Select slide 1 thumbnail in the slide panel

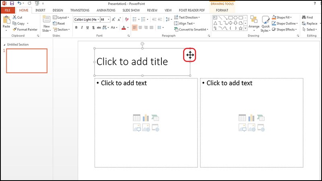(x=27, y=61)
